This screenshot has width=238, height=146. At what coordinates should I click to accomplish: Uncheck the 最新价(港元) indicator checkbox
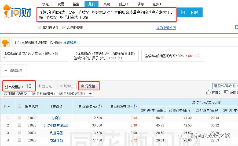[34, 94]
